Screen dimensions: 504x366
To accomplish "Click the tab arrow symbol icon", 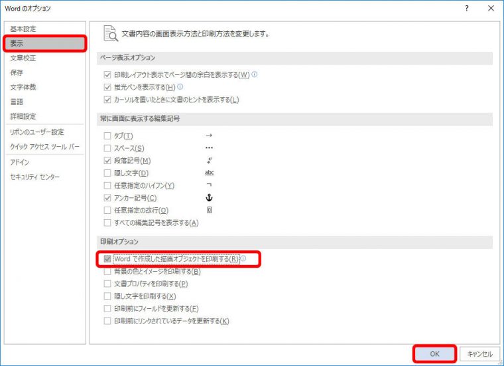I will [209, 136].
